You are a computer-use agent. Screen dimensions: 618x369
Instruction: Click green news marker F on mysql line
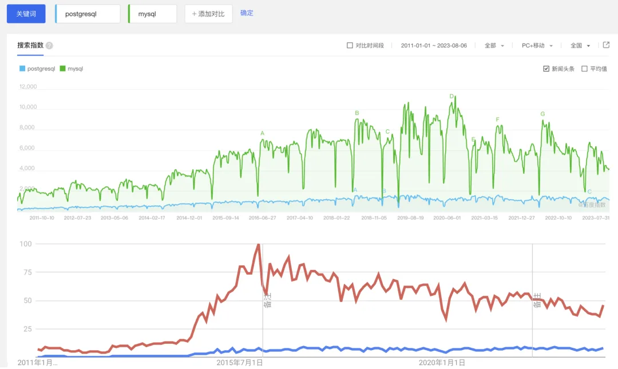(x=497, y=120)
